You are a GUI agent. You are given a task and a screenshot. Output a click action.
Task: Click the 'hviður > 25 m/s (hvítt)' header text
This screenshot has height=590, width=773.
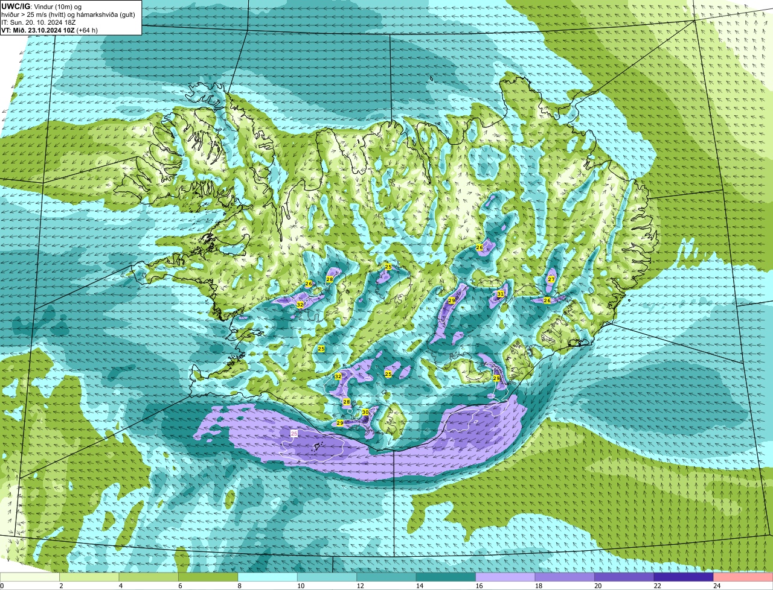point(35,14)
